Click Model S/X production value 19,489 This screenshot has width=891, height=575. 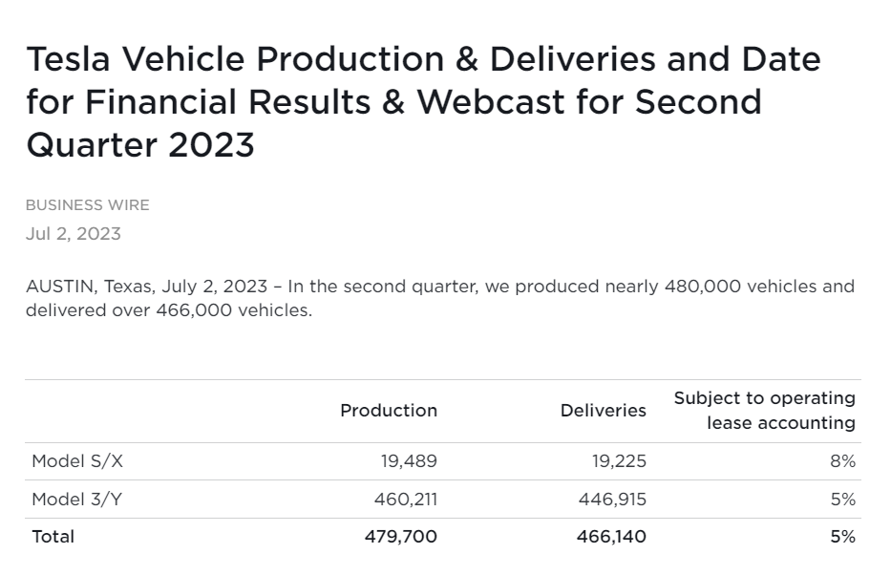coord(409,461)
